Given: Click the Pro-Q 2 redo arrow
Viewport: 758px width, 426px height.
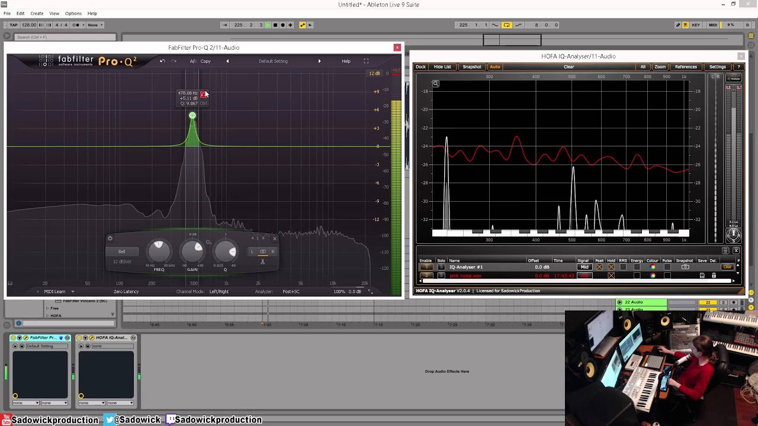Looking at the screenshot, I should click(x=174, y=61).
